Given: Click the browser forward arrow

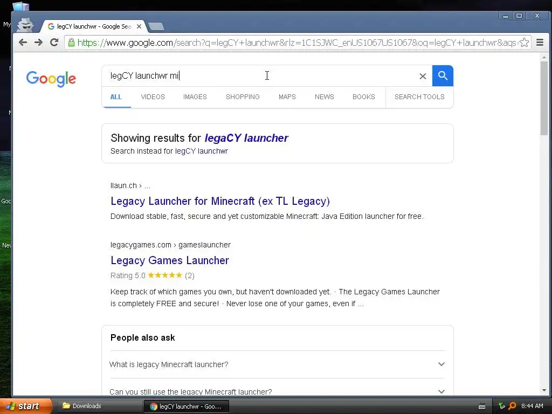Looking at the screenshot, I should click(38, 43).
